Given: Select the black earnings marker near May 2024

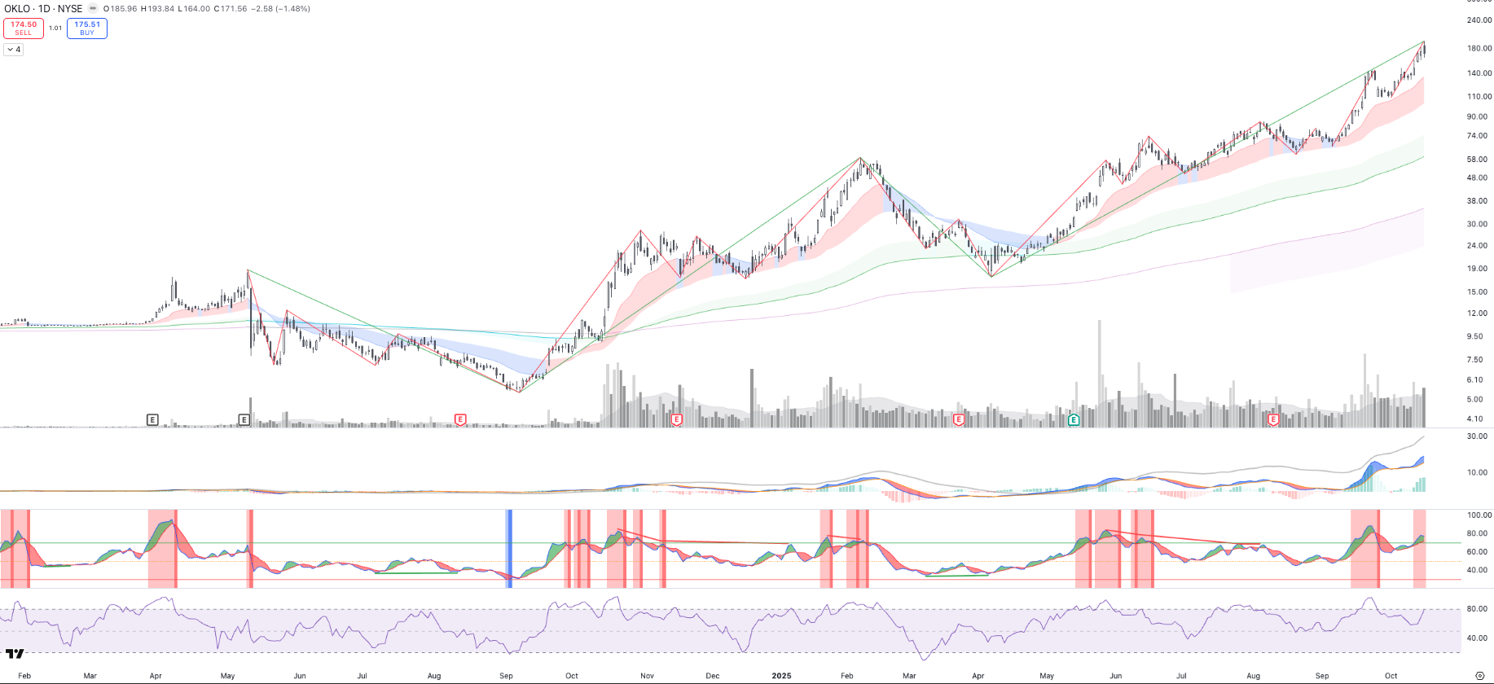Looking at the screenshot, I should [244, 420].
